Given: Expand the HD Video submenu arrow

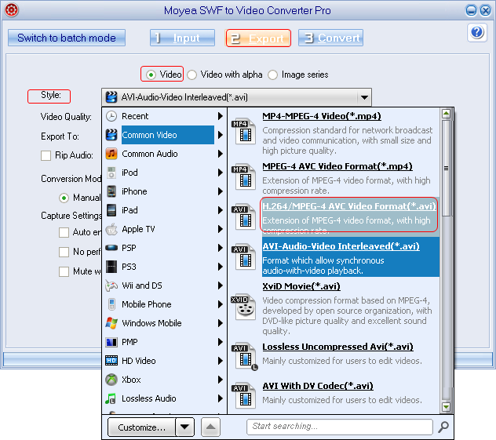Looking at the screenshot, I should tap(221, 361).
